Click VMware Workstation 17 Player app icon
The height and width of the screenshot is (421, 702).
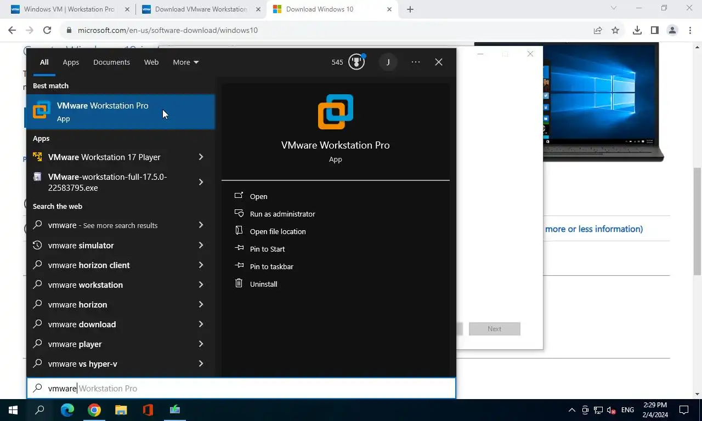coord(37,157)
